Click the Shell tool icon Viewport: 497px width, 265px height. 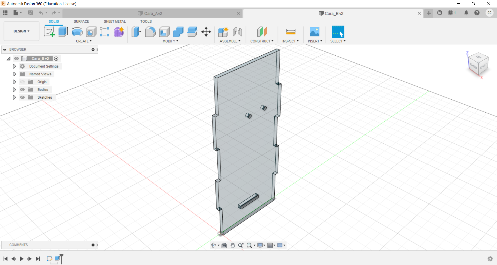coord(164,32)
